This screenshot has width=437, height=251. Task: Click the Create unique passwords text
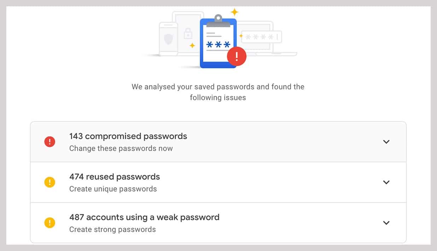(x=113, y=189)
